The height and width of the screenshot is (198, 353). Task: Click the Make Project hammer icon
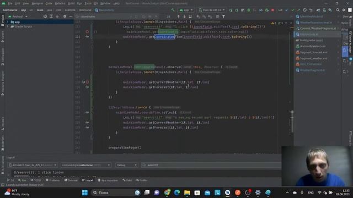pyautogui.click(x=173, y=10)
